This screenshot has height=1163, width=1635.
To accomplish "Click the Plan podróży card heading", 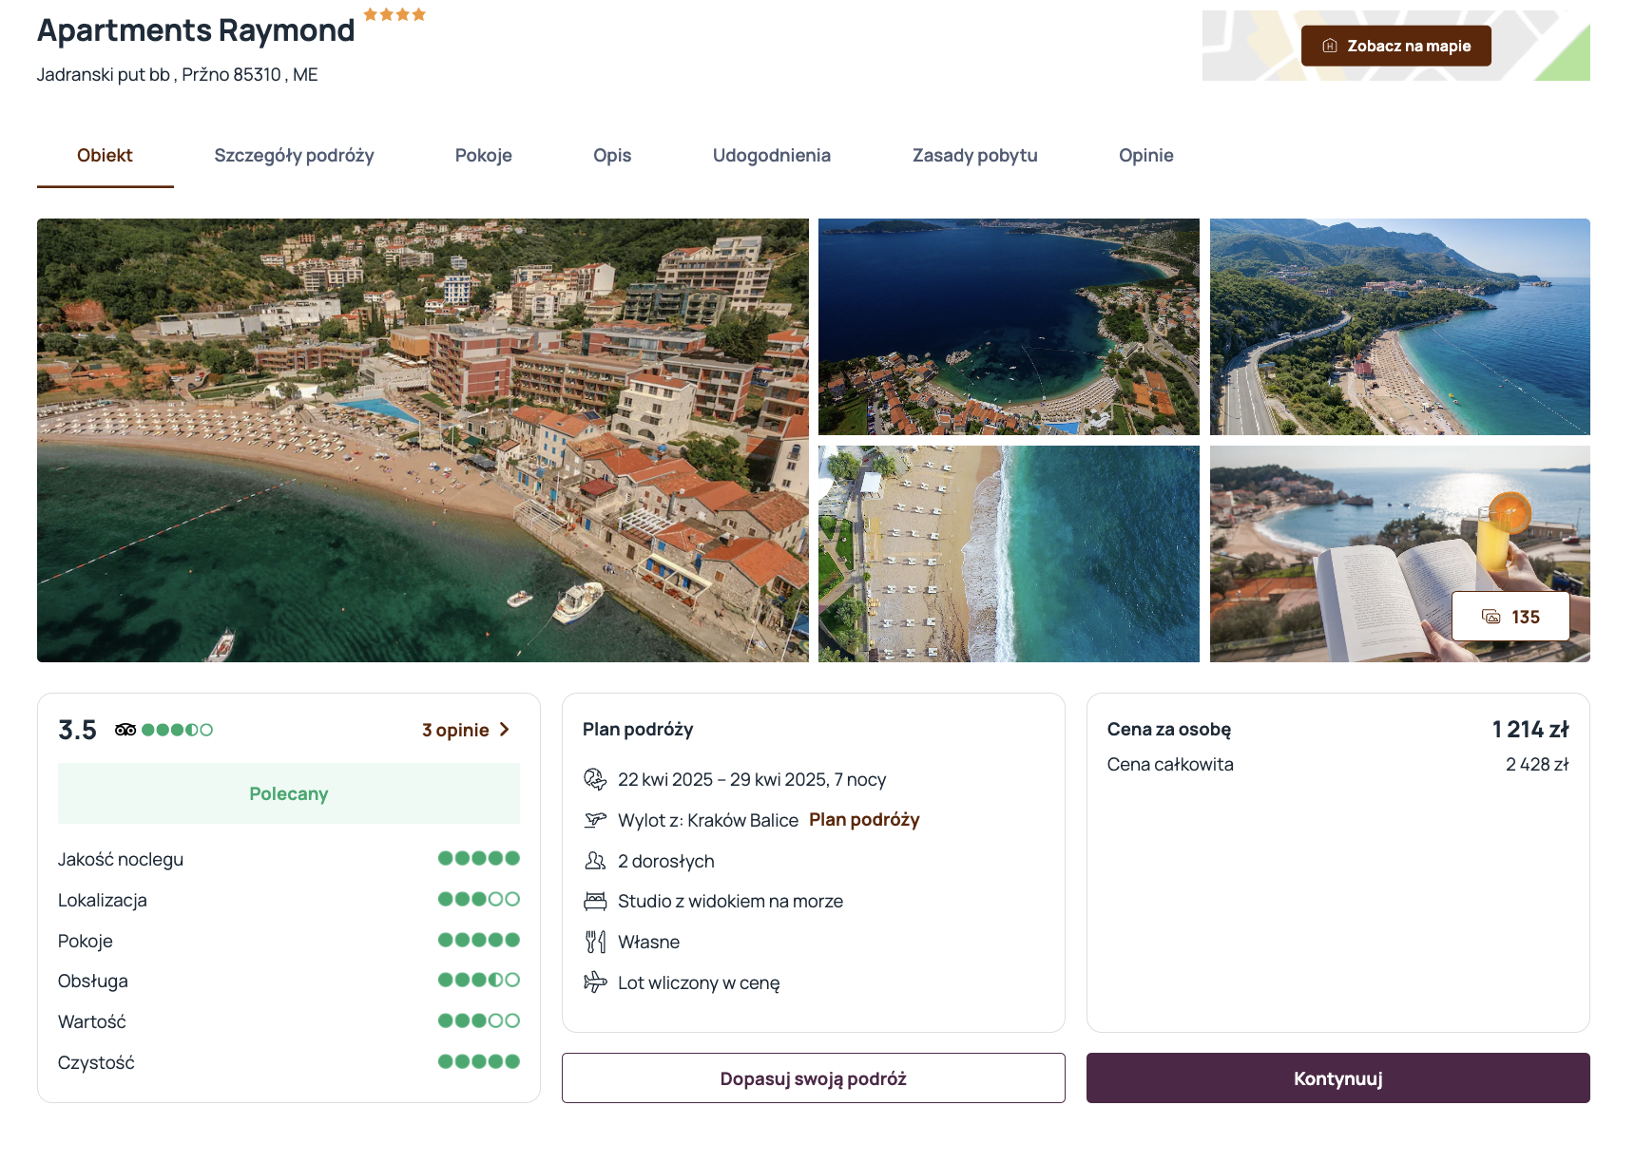I will (638, 729).
